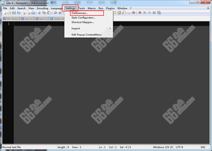Open the View menu

point(31,8)
